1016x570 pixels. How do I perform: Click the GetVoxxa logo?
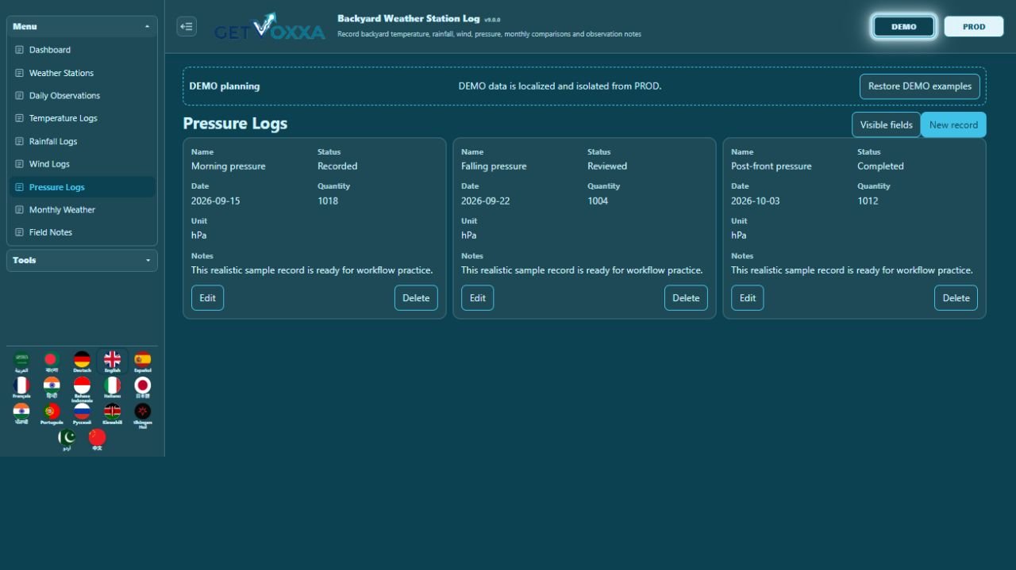click(270, 27)
